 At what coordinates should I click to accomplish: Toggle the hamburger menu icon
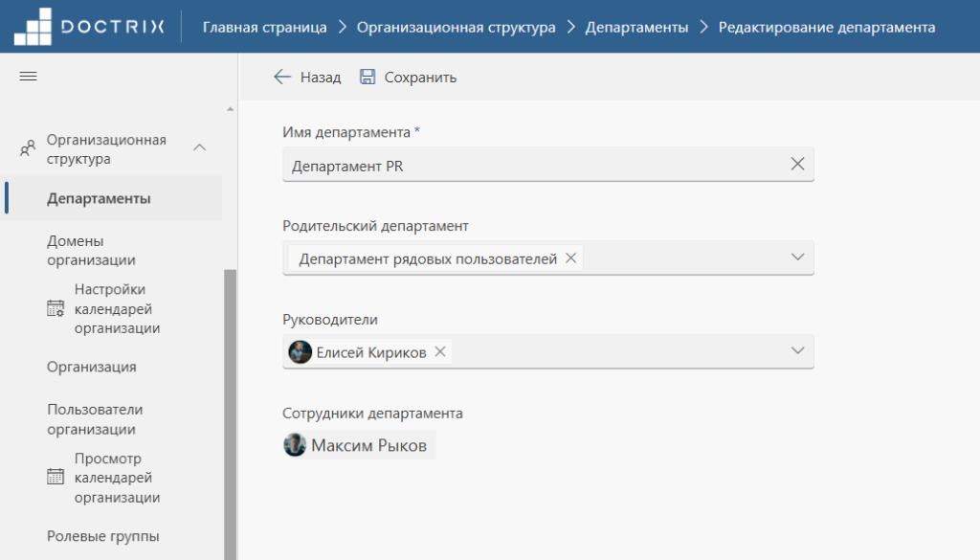coord(28,77)
